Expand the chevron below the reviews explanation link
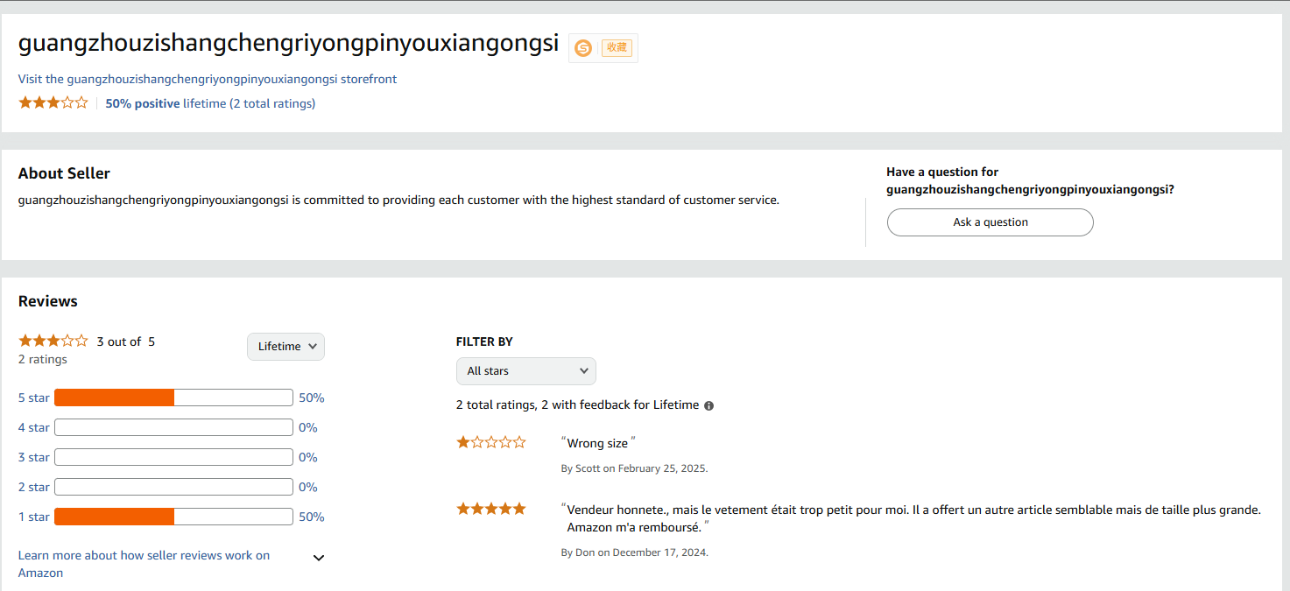 pos(319,558)
